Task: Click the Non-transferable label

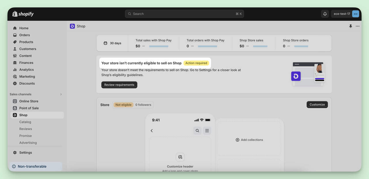Action: 32,166
